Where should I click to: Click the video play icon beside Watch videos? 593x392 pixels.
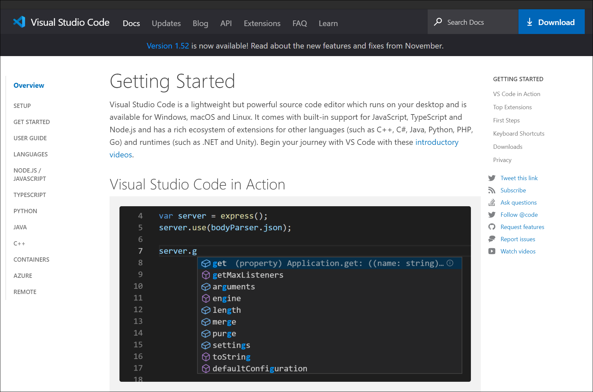492,251
